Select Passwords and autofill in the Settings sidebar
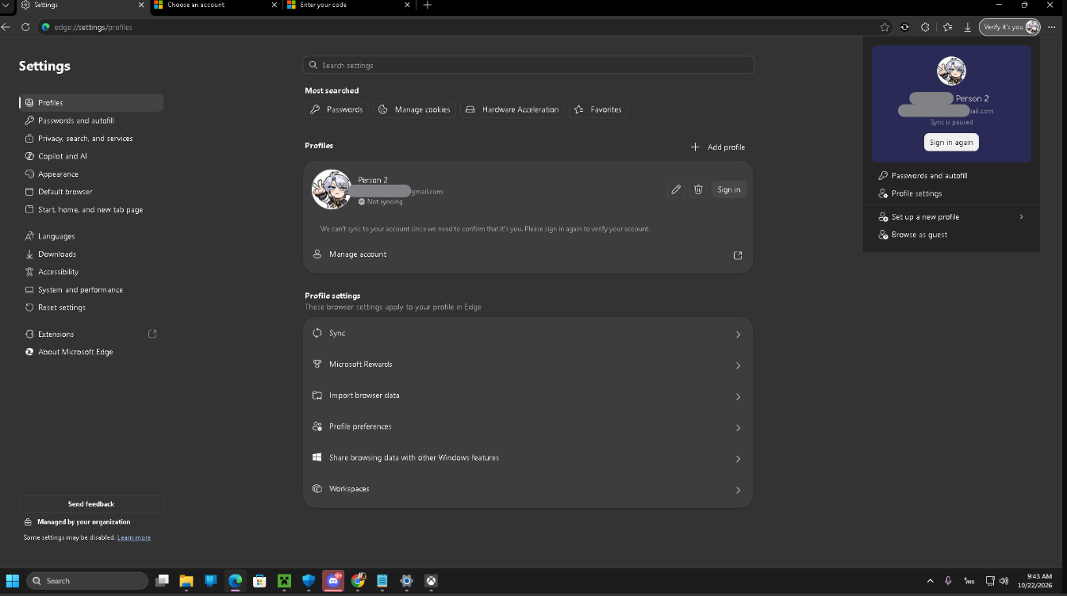The height and width of the screenshot is (596, 1067). [x=91, y=120]
